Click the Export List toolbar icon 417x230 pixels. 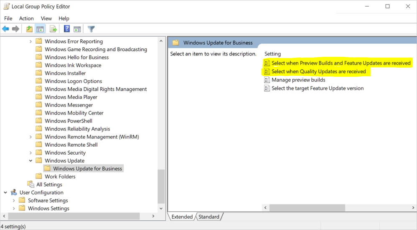53,29
